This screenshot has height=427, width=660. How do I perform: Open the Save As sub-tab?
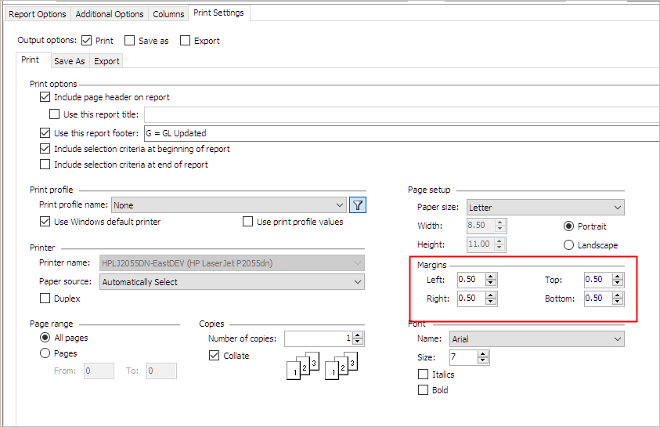click(x=69, y=61)
